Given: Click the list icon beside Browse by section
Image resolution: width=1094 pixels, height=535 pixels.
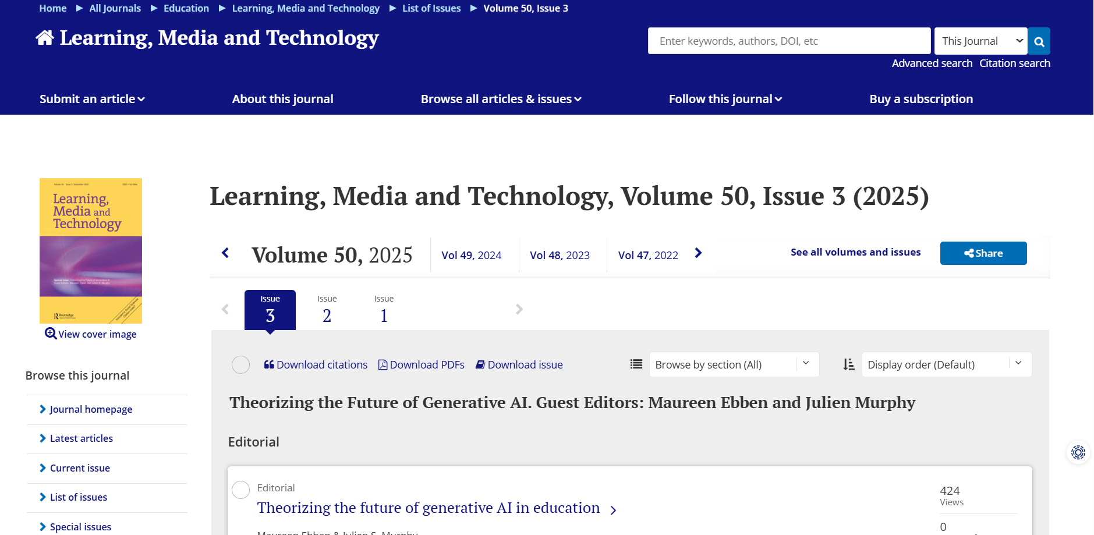Looking at the screenshot, I should pyautogui.click(x=636, y=364).
